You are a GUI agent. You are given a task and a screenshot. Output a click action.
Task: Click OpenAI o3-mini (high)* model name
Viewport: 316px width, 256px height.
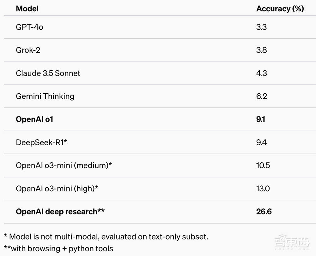pyautogui.click(x=57, y=189)
